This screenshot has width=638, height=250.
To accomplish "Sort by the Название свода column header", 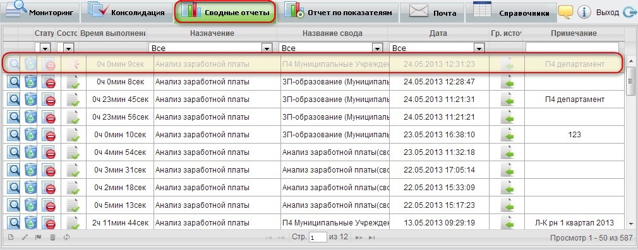I will tap(332, 33).
